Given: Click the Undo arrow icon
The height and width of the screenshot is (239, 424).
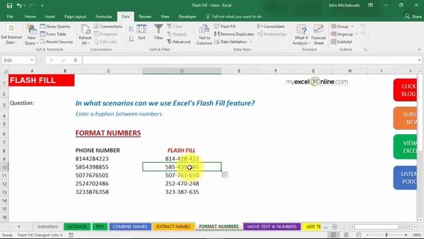Looking at the screenshot, I should point(19,5).
